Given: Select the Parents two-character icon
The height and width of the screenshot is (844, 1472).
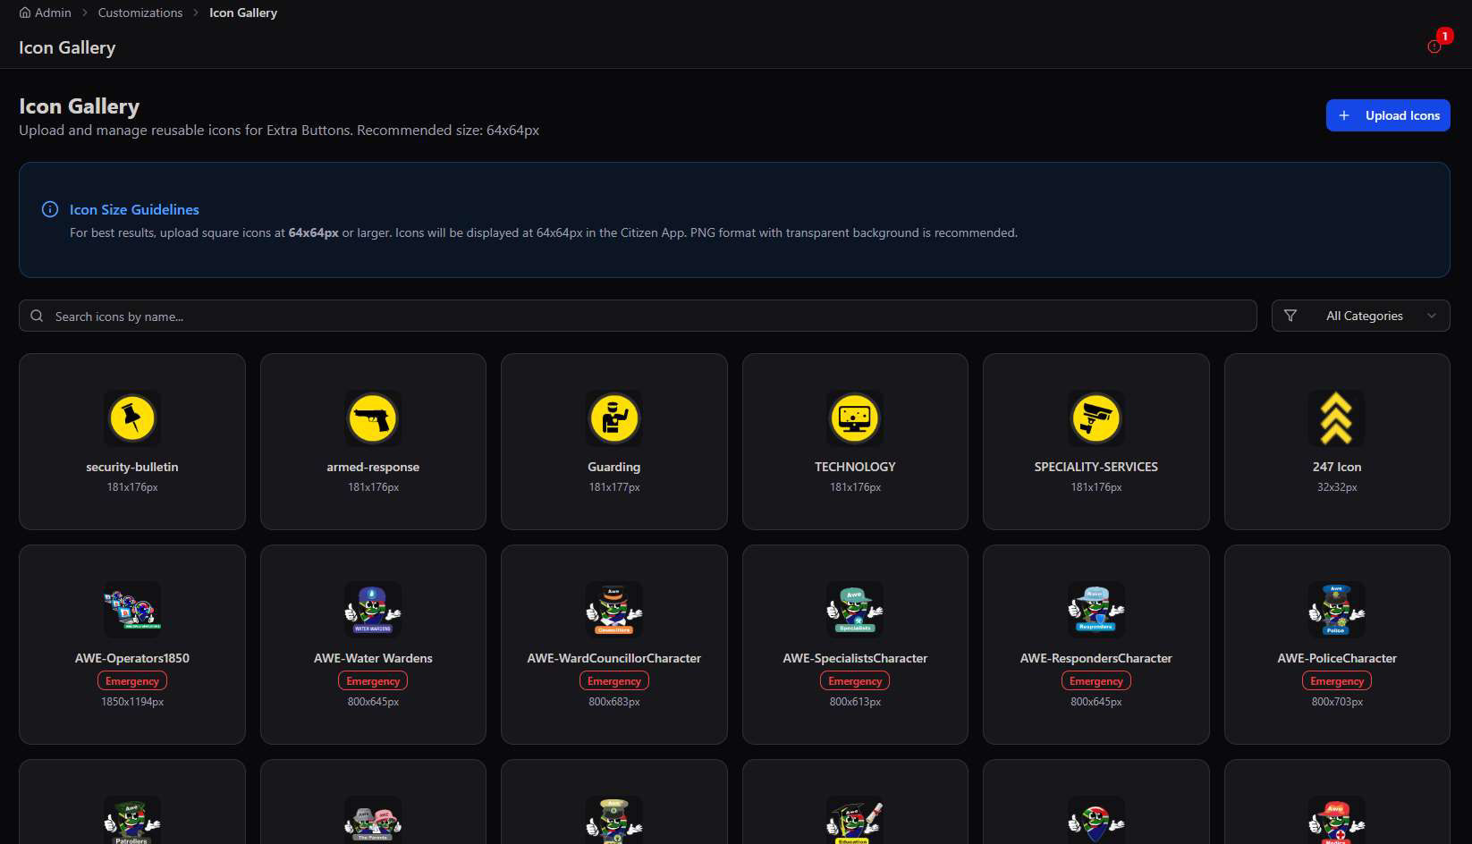Looking at the screenshot, I should 373,821.
